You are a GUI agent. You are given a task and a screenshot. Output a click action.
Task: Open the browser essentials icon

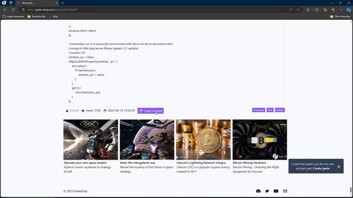[x=333, y=10]
